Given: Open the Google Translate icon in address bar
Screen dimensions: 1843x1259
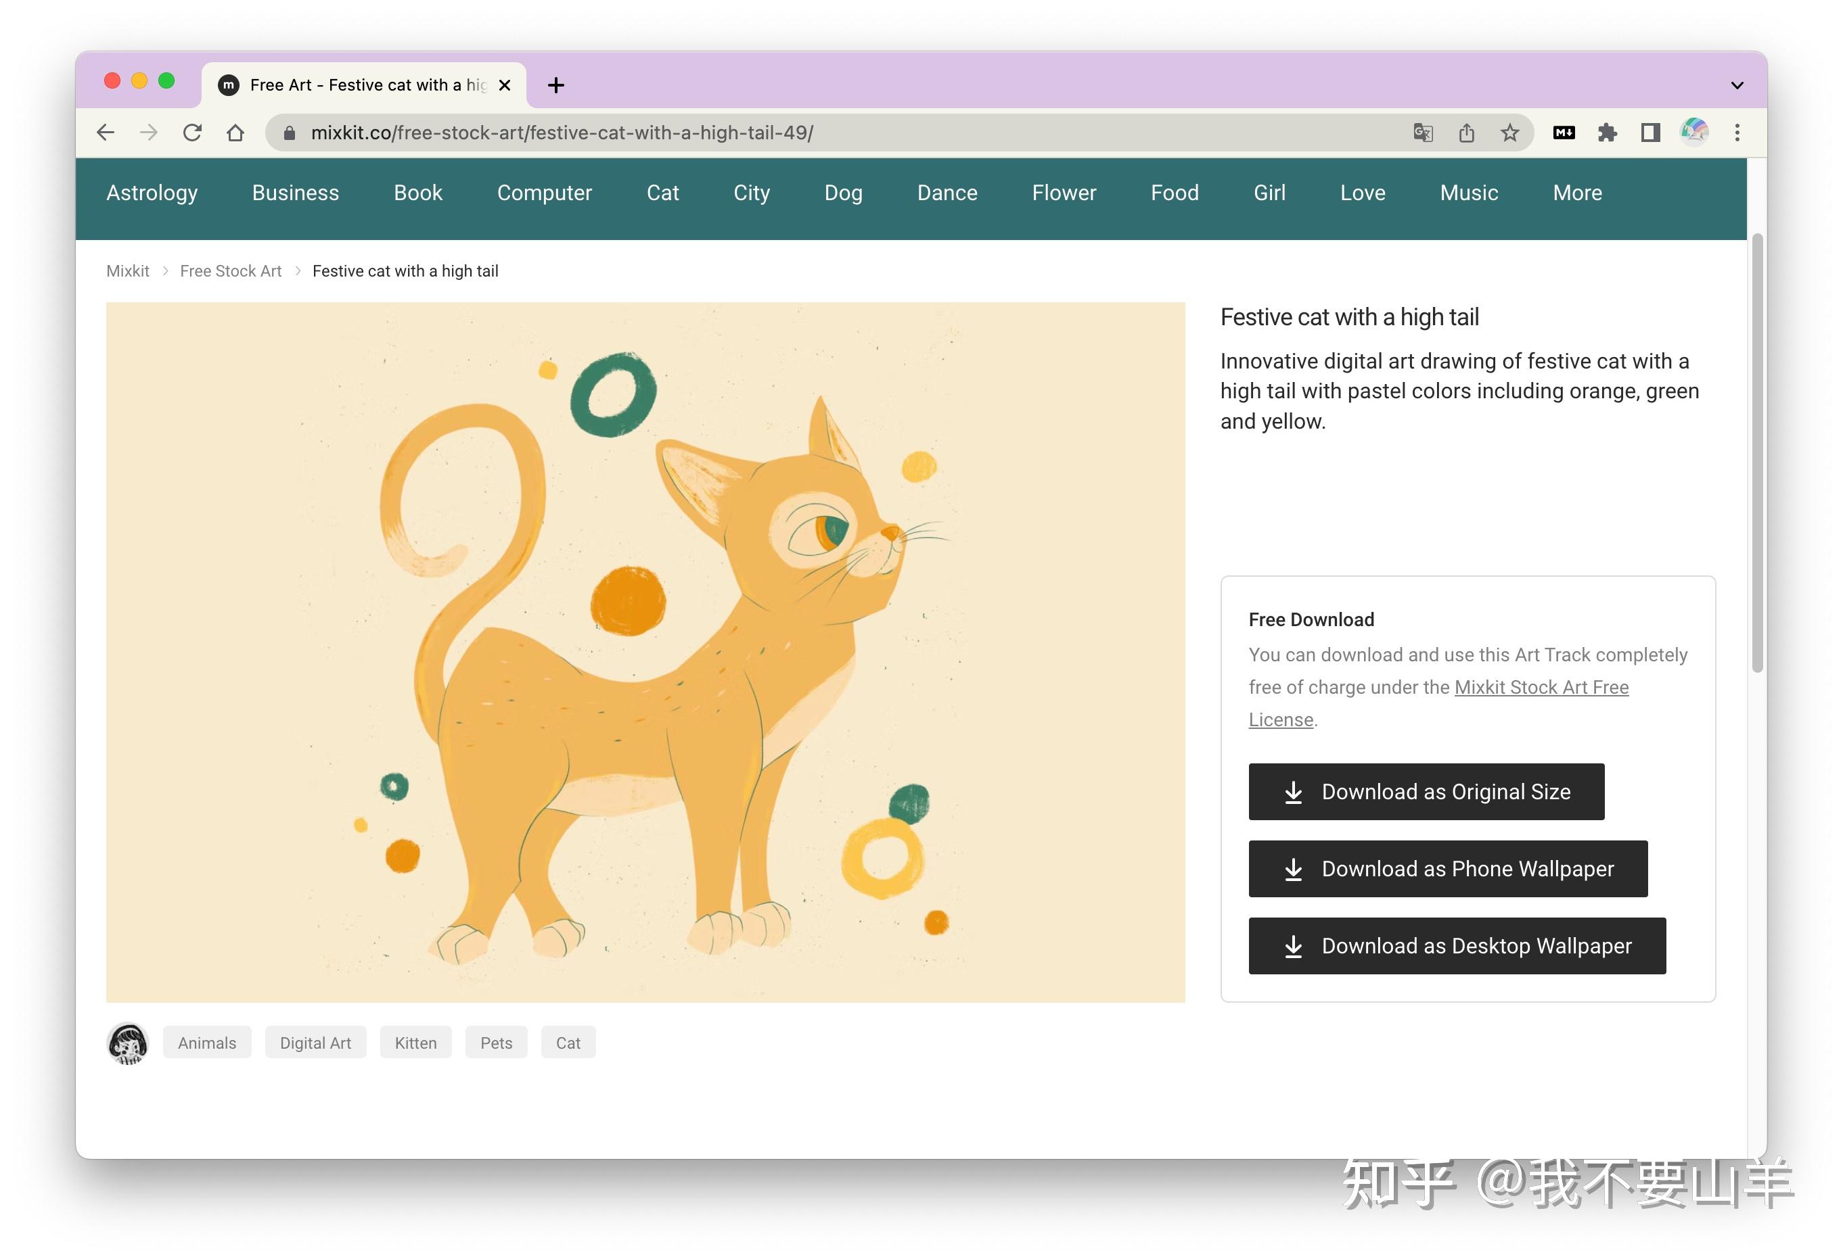Looking at the screenshot, I should pyautogui.click(x=1423, y=133).
